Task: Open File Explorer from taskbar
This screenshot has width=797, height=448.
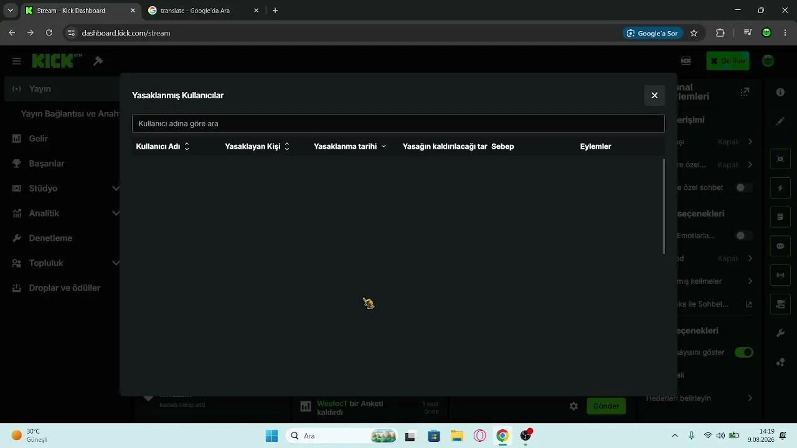Action: 457,436
